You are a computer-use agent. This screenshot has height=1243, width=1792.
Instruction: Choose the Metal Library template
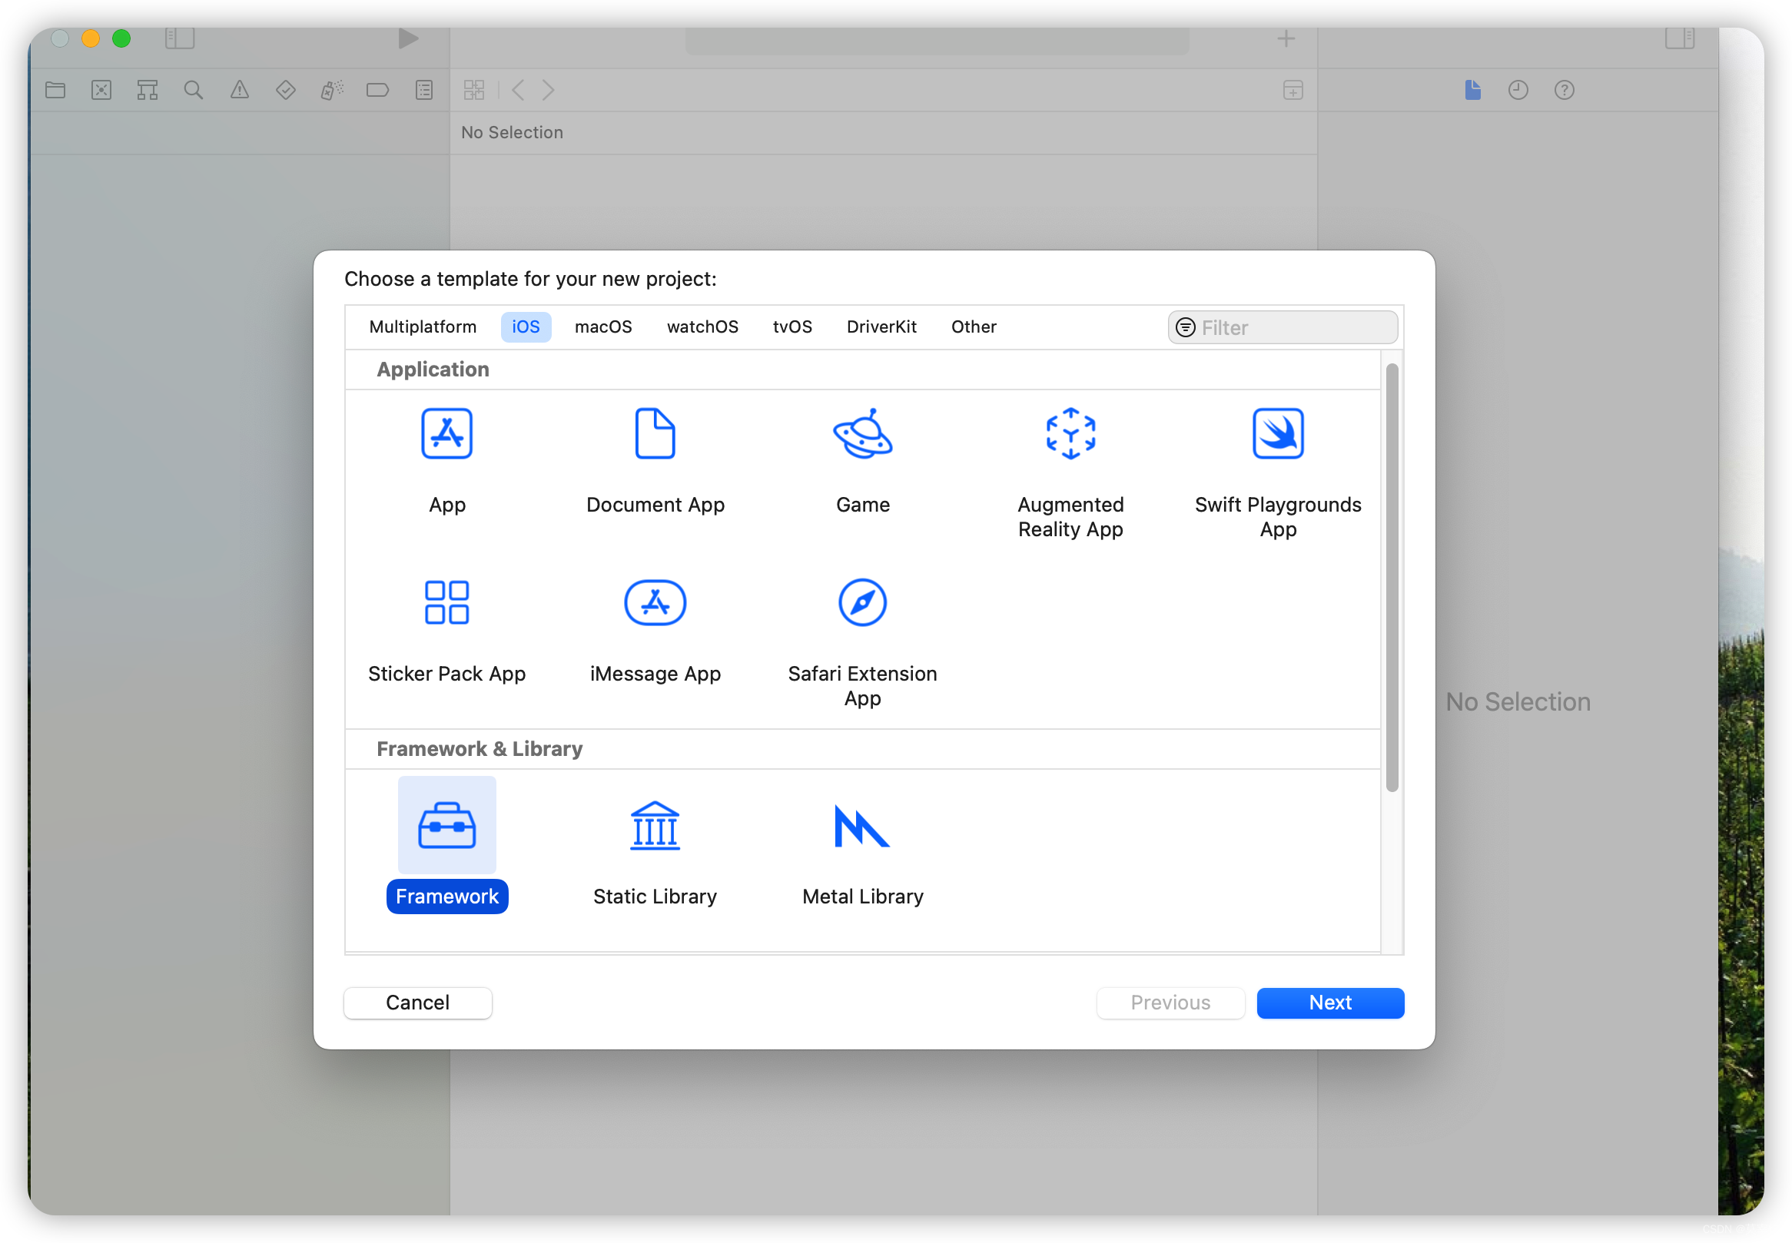[862, 827]
